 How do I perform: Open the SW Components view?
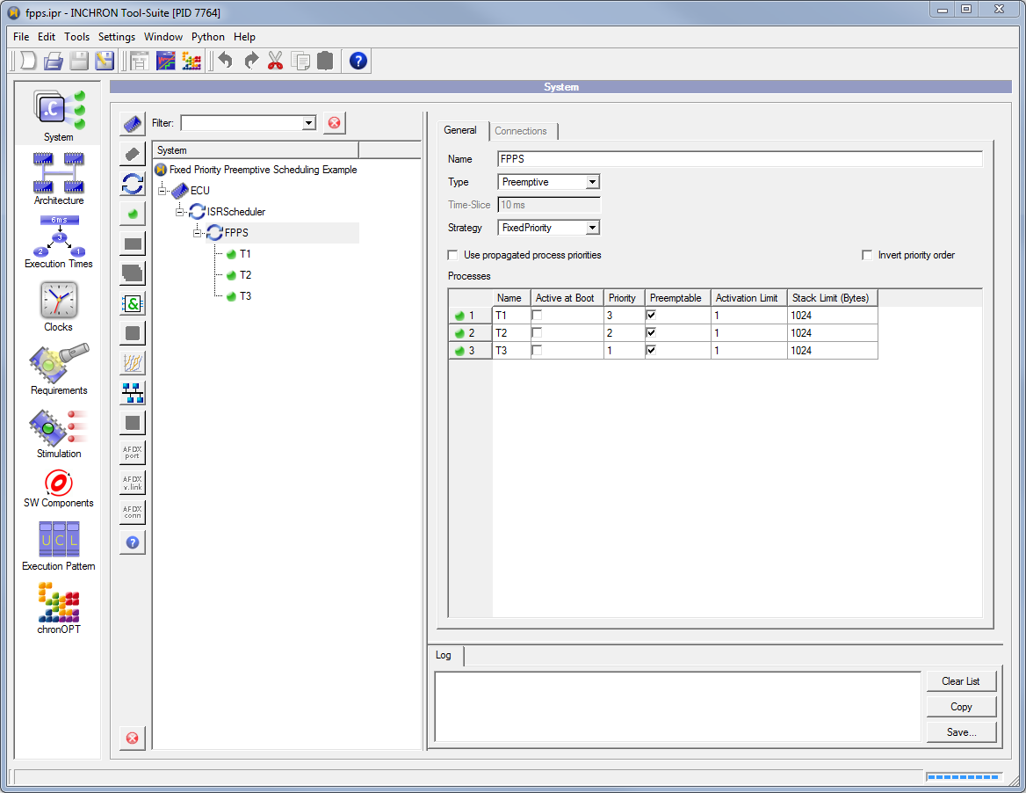click(58, 489)
